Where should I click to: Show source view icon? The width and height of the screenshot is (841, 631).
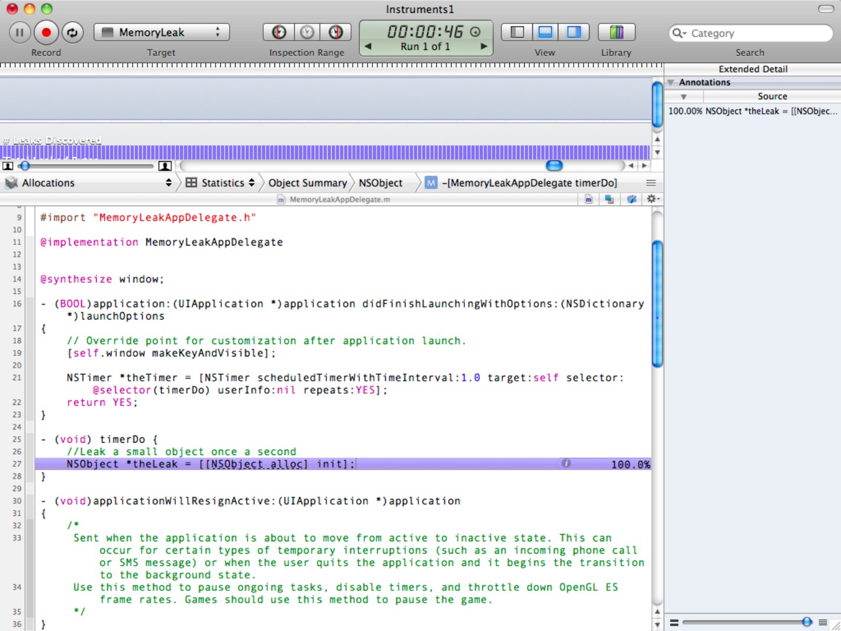[x=588, y=200]
